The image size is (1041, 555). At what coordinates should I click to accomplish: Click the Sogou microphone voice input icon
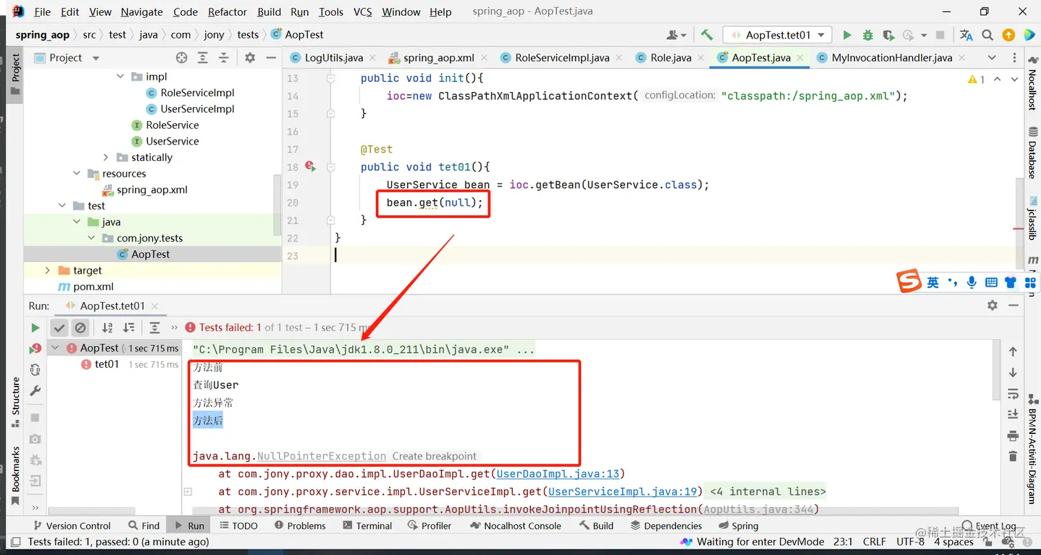(x=971, y=282)
